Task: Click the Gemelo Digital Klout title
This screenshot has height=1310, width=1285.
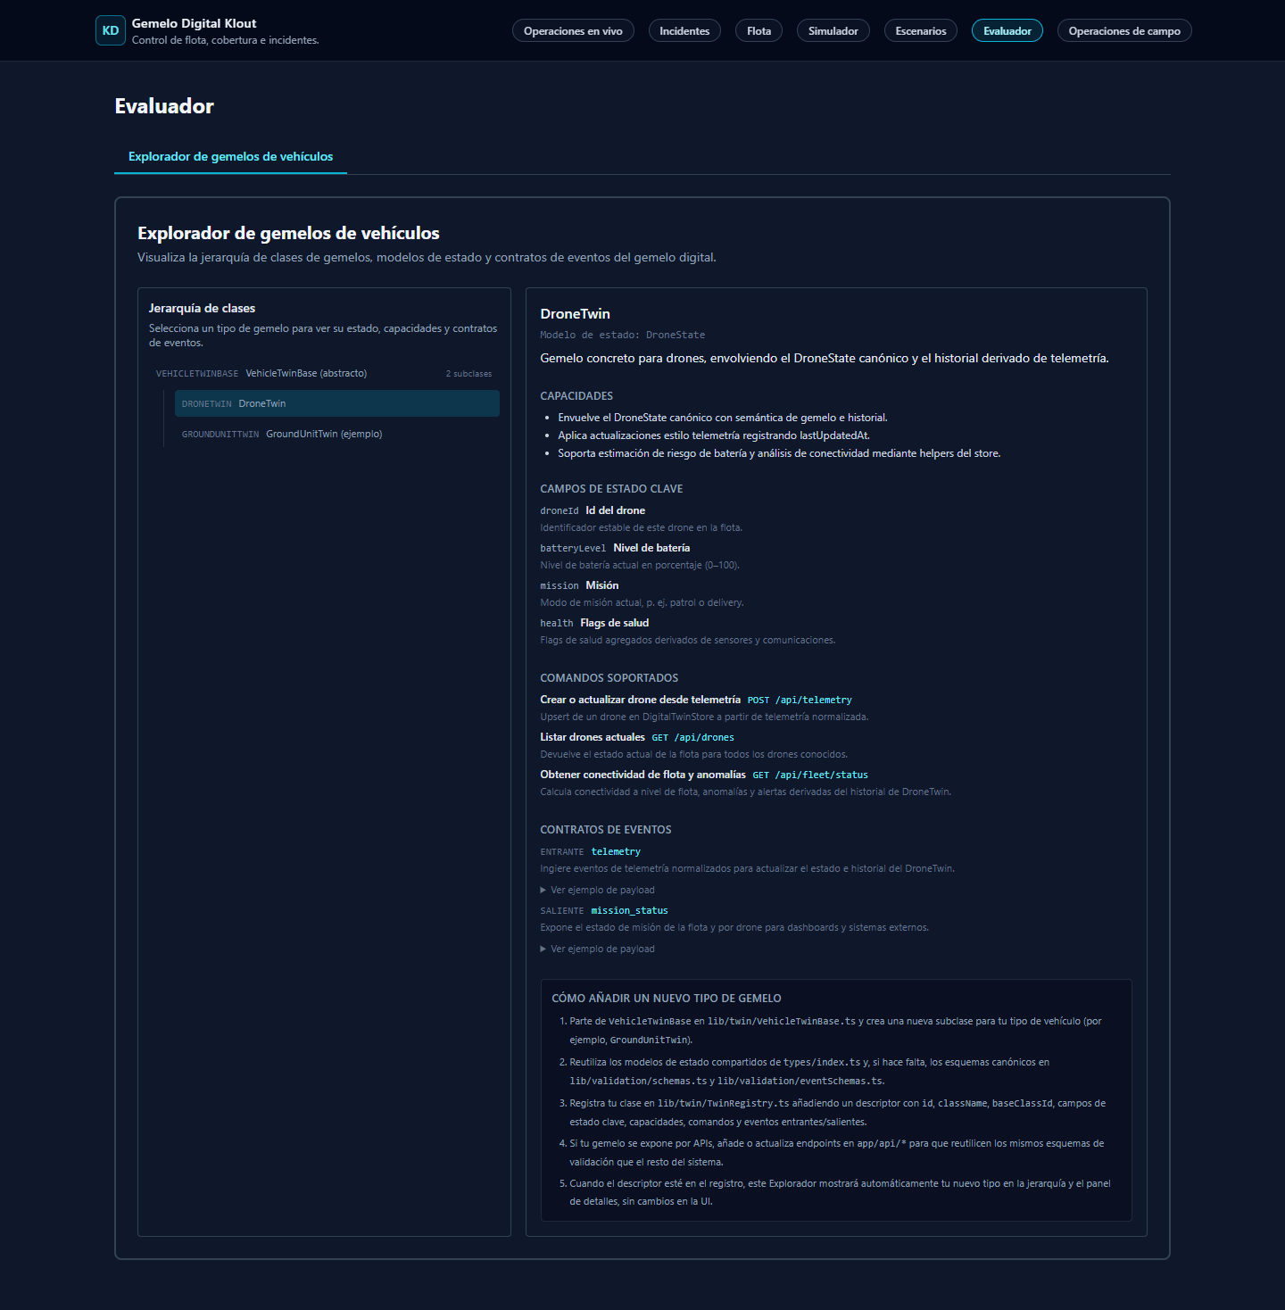Action: [194, 24]
